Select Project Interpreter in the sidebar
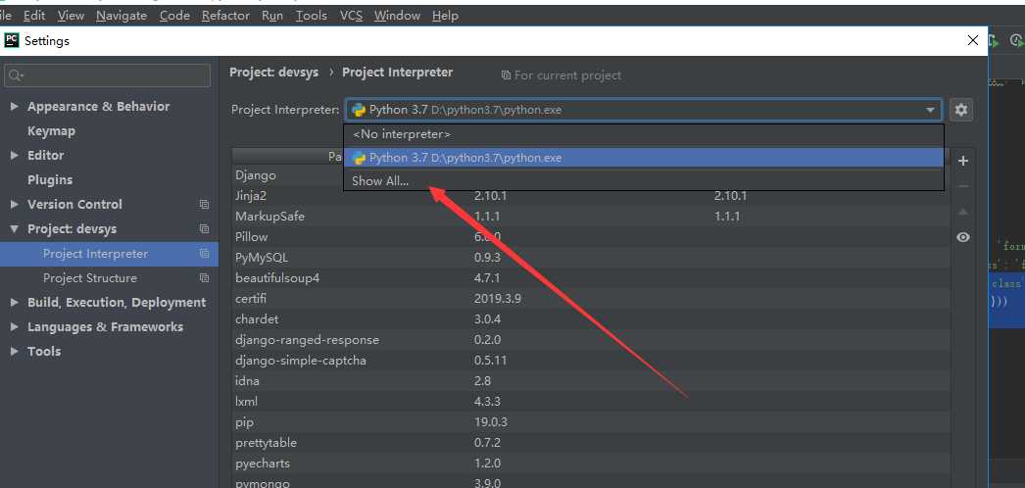1025x488 pixels. [x=109, y=254]
